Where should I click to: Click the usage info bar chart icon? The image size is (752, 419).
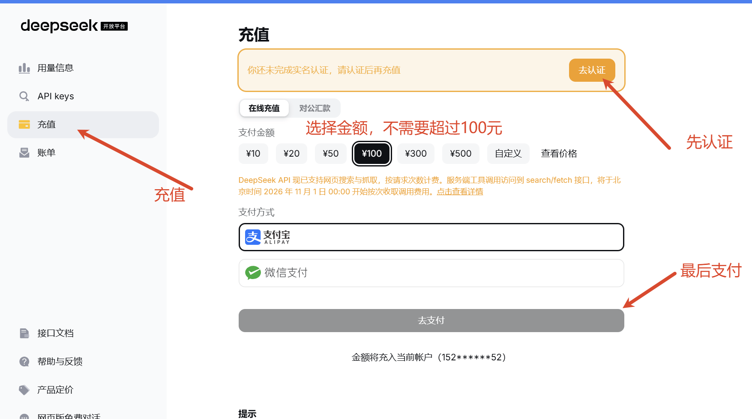pos(24,68)
